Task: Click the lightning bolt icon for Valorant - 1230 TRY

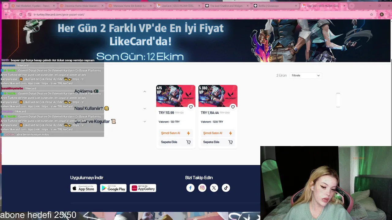Action: [x=230, y=133]
